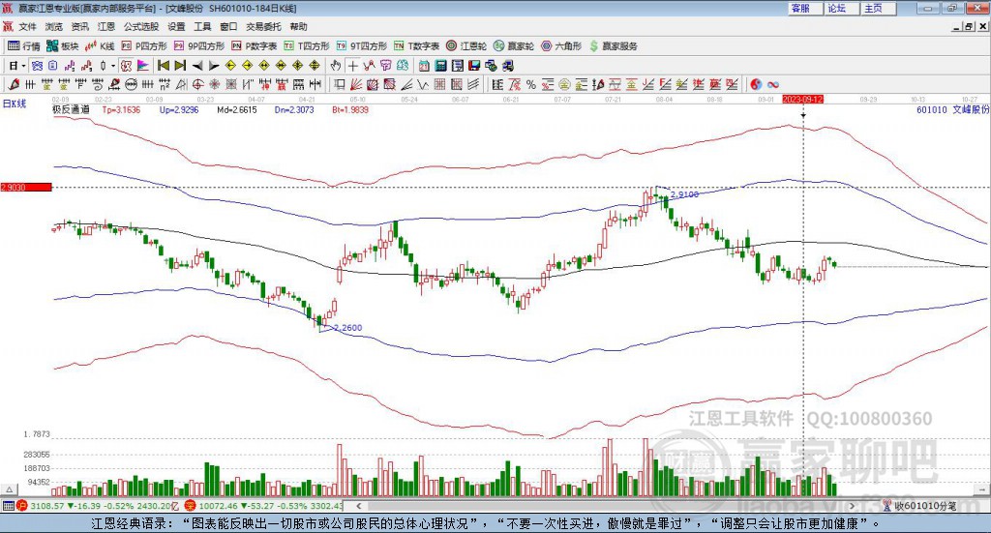Image resolution: width=991 pixels, height=533 pixels.
Task: Click the horizontal scrollbar right arrow
Action: [x=852, y=506]
